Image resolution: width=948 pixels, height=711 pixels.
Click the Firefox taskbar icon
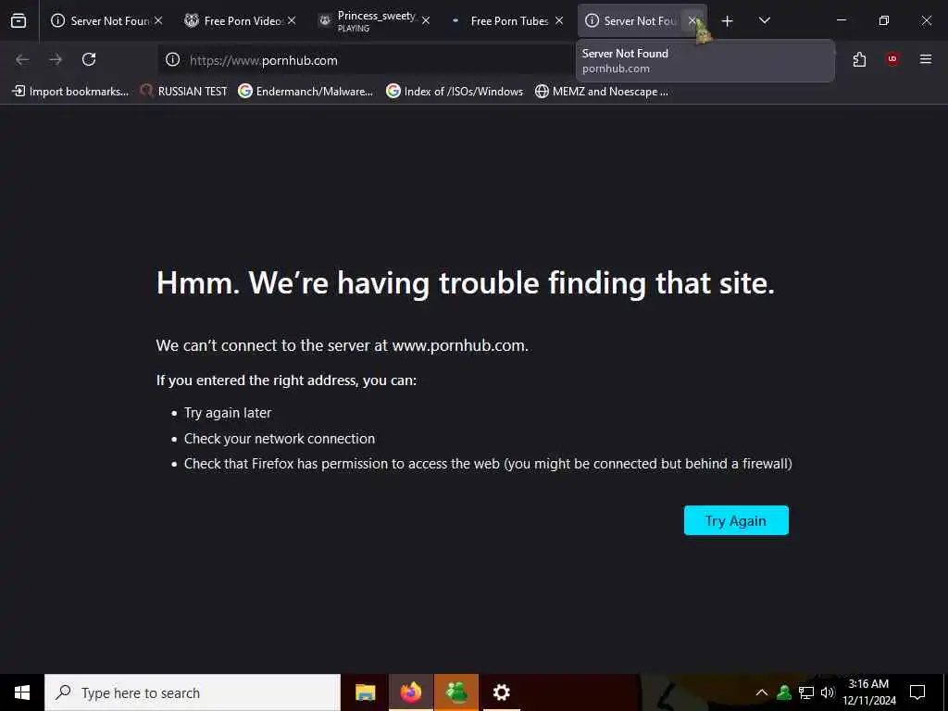coord(410,692)
